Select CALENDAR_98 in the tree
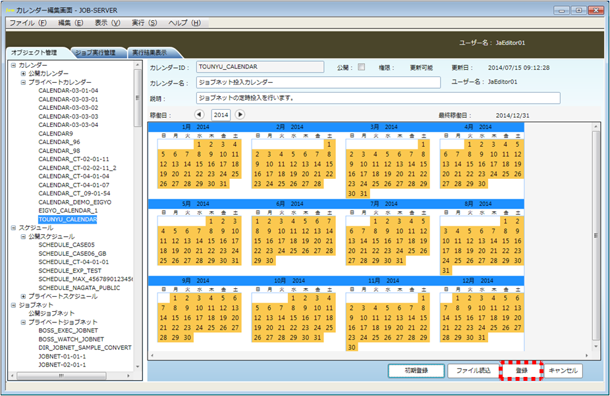Screen dimensions: 610x396 click(59, 151)
